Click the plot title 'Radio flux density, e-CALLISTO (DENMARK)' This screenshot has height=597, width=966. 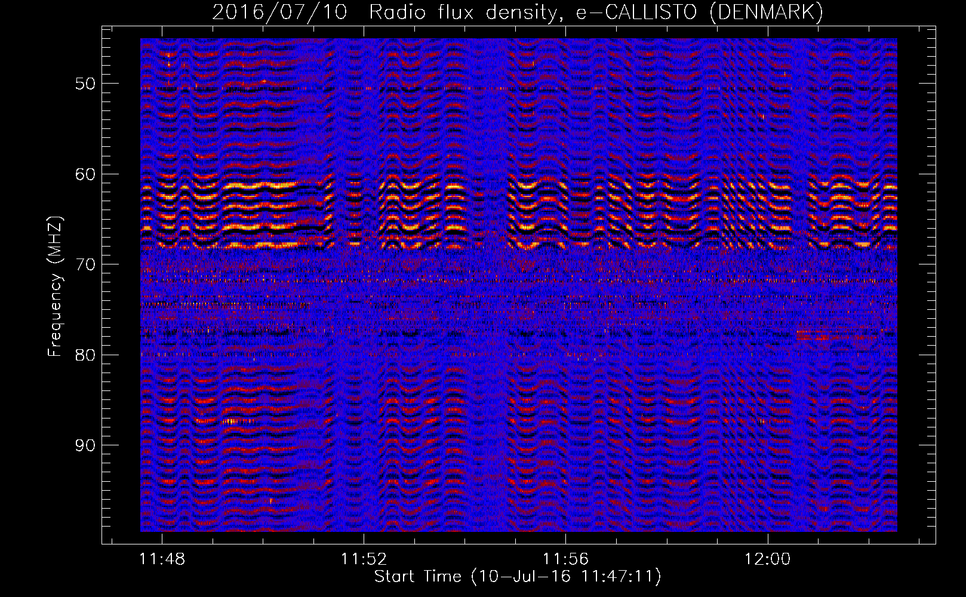point(596,12)
